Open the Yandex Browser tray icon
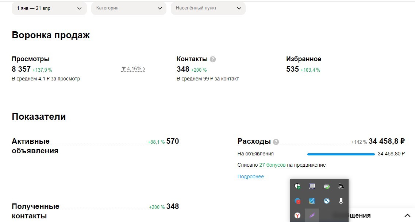The height and width of the screenshot is (222, 415). tap(297, 215)
